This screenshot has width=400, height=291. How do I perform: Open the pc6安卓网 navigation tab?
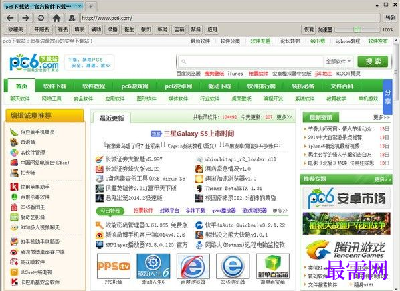tap(179, 86)
